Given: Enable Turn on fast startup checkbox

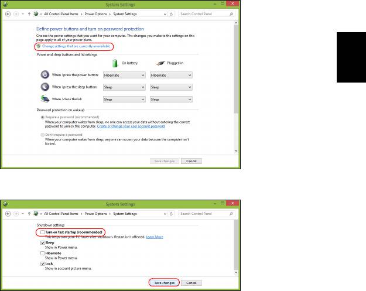Looking at the screenshot, I should pyautogui.click(x=43, y=232).
